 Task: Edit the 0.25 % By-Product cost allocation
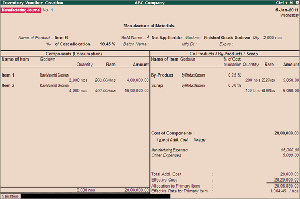pos(235,75)
